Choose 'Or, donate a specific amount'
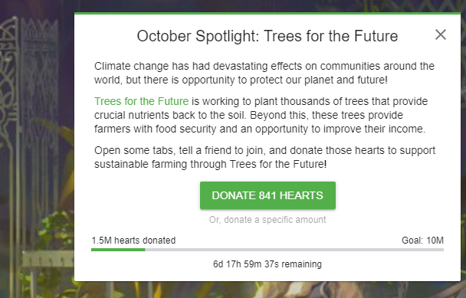The width and height of the screenshot is (466, 298). (x=267, y=220)
